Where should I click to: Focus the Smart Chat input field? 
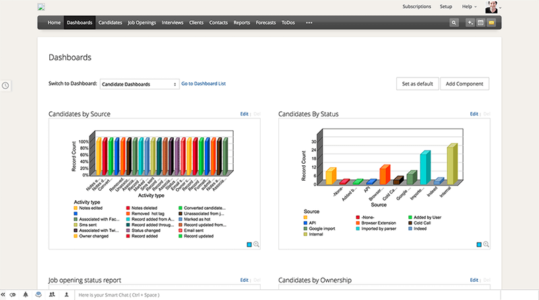pos(168,295)
